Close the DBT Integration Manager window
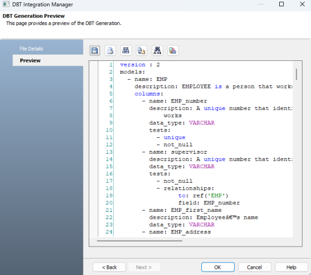This screenshot has width=311, height=275. (302, 4)
